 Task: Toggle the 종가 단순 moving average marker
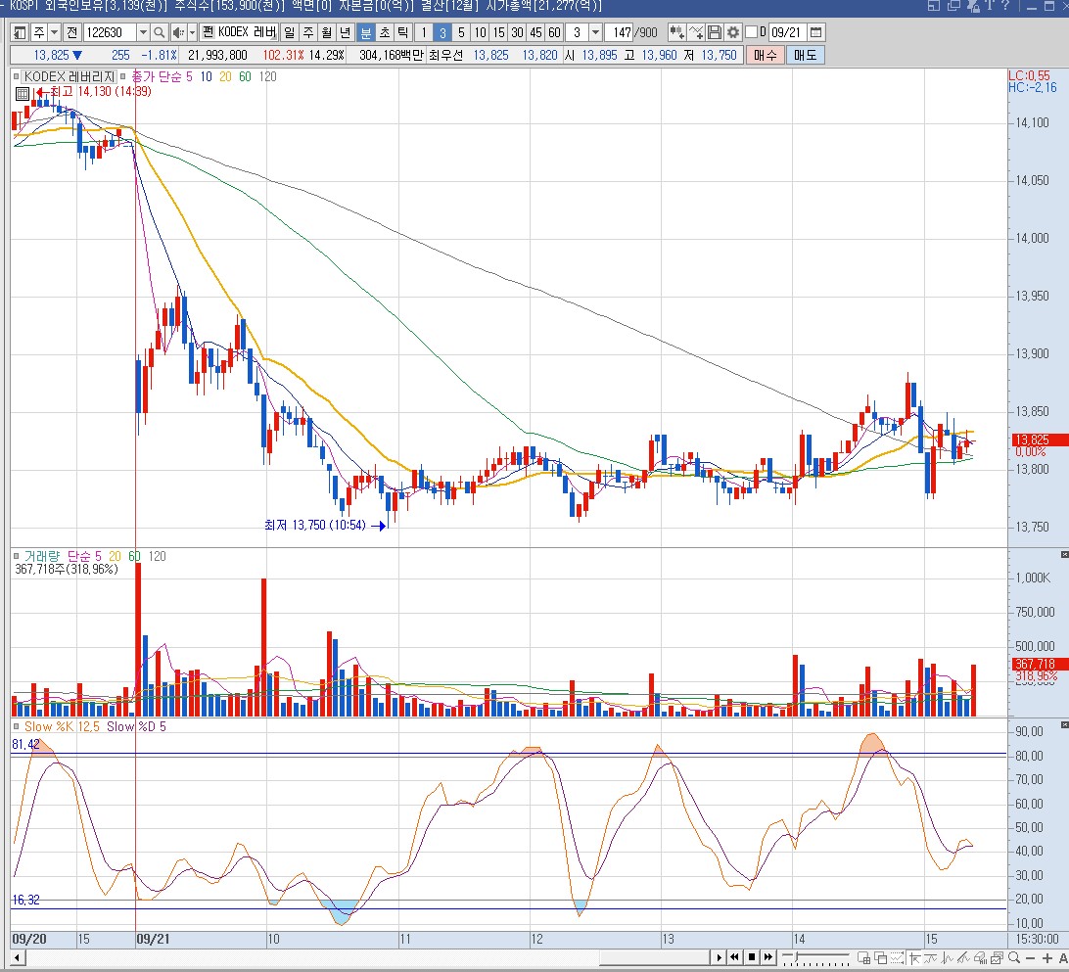(x=123, y=76)
